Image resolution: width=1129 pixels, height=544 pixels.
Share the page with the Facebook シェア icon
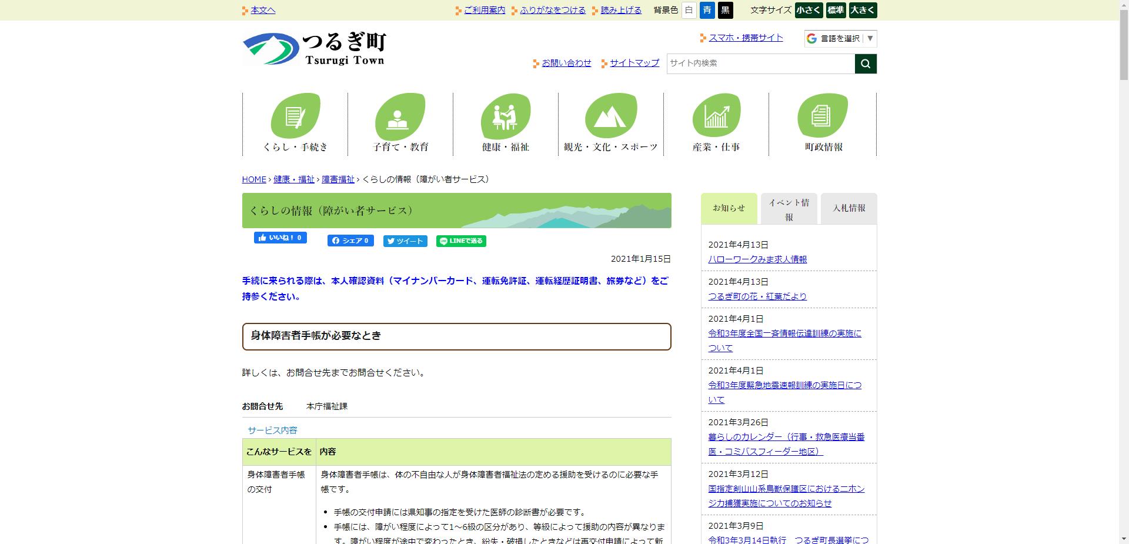point(350,241)
